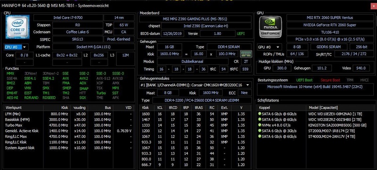Select the LFM (Min) row
377x170 pixels.
coord(68,114)
